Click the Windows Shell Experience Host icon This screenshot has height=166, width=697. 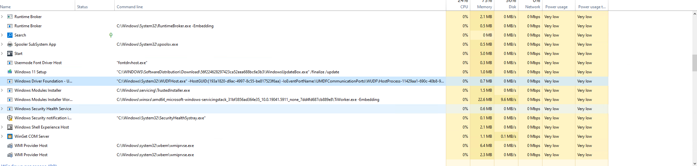[x=10, y=127]
